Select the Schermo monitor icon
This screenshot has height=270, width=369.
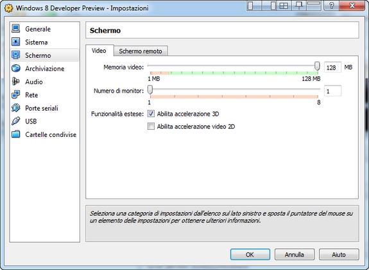[16, 55]
